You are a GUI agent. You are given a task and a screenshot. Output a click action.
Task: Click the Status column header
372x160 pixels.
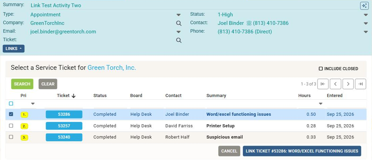tap(100, 96)
